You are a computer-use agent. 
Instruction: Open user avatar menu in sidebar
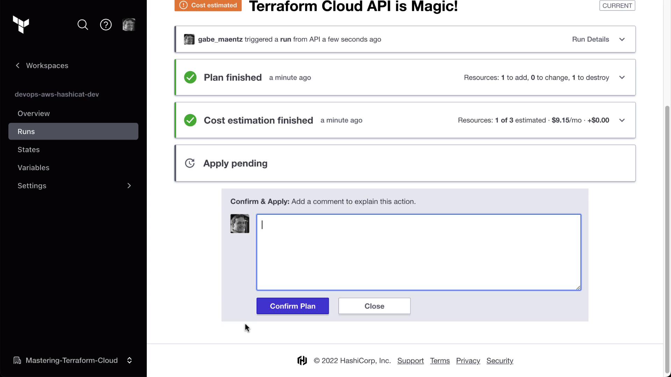129,25
